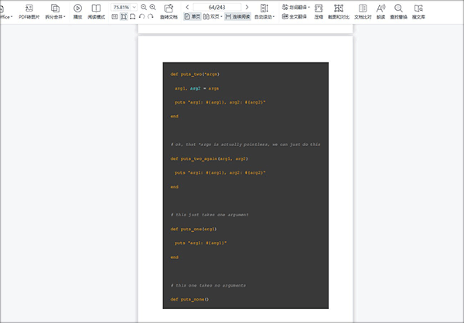Open word translation dropdown (划词翻译)

click(x=295, y=7)
